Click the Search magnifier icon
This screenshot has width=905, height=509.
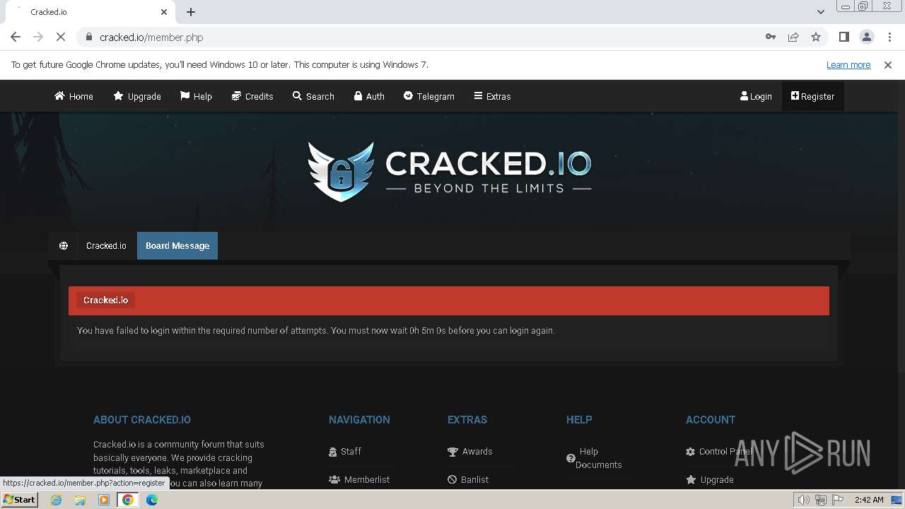(x=297, y=96)
